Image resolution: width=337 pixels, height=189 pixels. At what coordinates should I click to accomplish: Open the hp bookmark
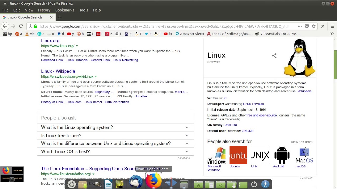pos(7,34)
